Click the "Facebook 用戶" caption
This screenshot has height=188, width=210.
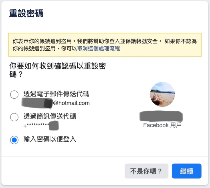click(162, 125)
